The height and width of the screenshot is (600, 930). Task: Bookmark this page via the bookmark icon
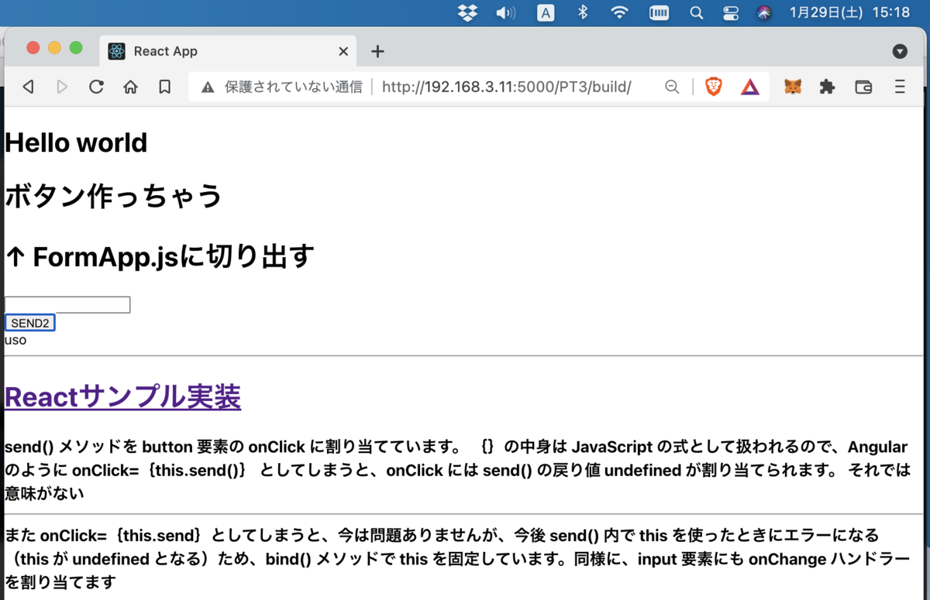164,87
